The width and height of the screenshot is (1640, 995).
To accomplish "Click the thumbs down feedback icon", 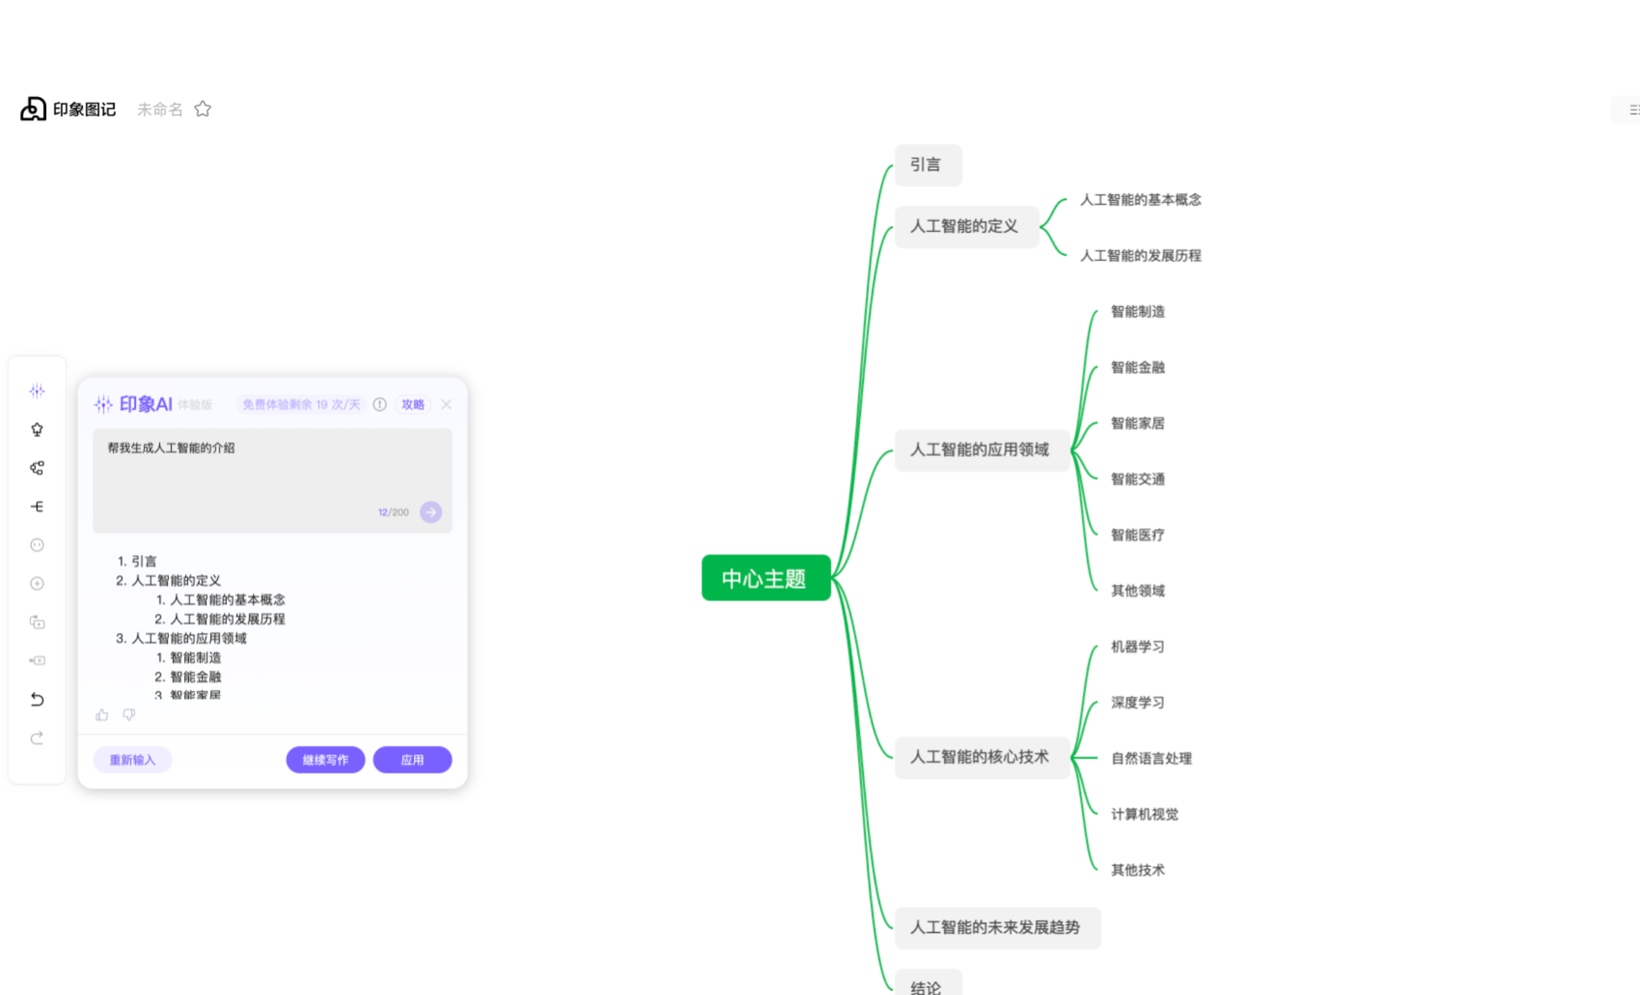I will pyautogui.click(x=129, y=715).
